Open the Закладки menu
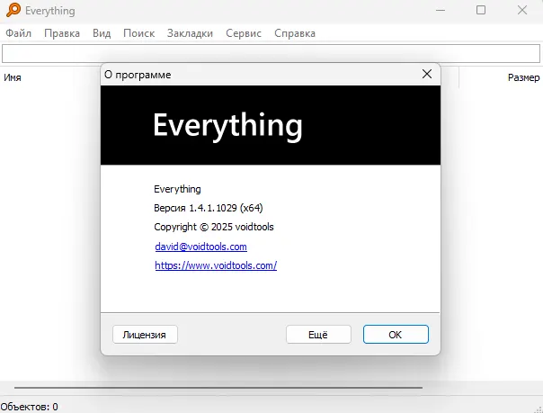This screenshot has width=543, height=413. coord(190,33)
